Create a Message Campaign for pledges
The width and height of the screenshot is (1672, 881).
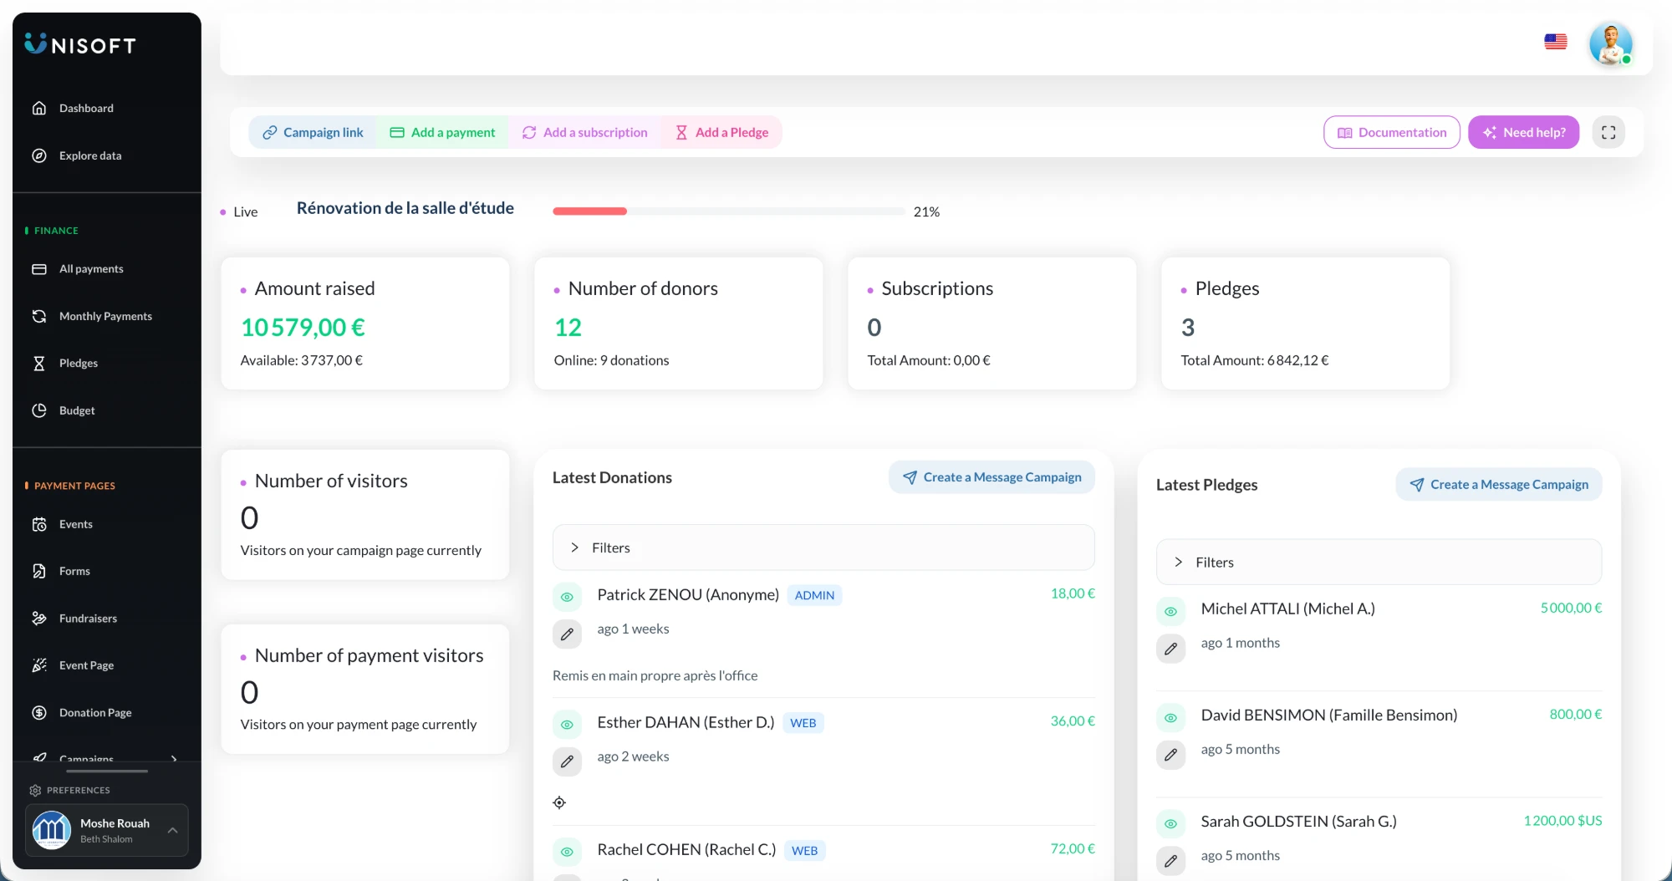[x=1499, y=484]
